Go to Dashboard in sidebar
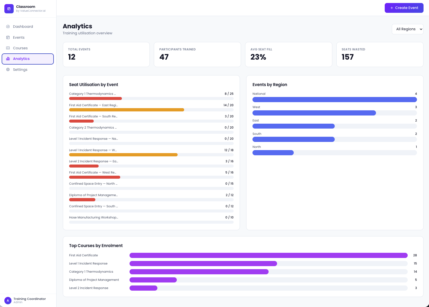 [28, 26]
